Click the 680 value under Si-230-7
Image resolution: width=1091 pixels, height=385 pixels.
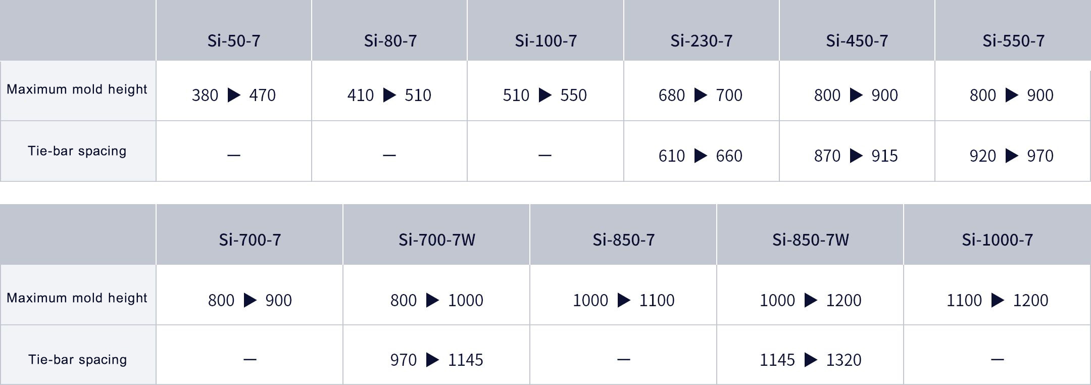(x=671, y=95)
